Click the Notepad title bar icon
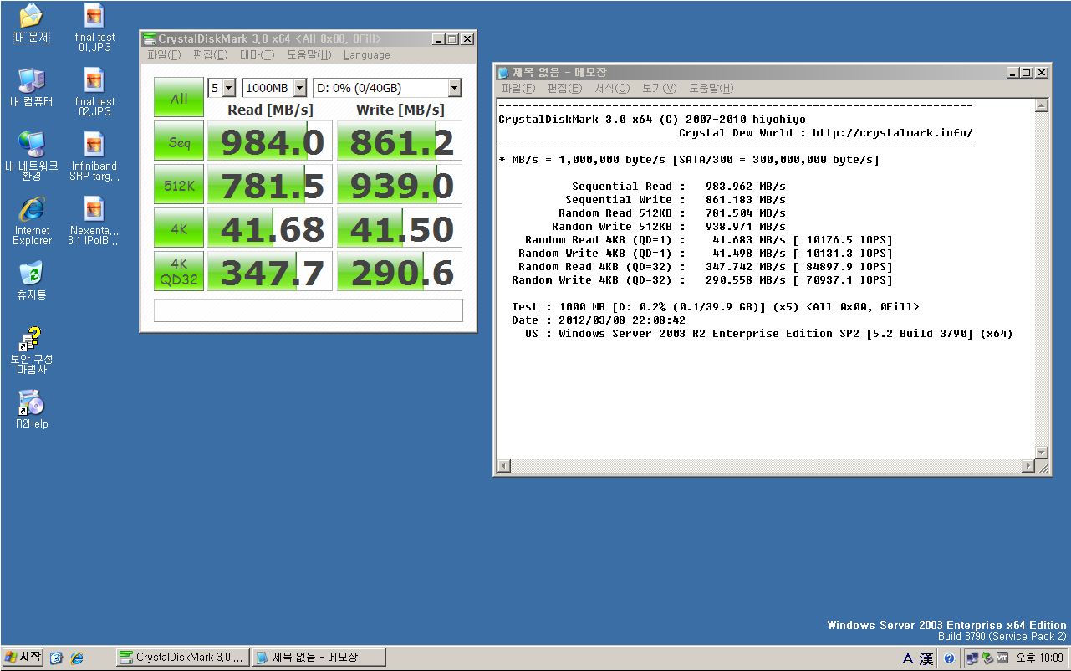The height and width of the screenshot is (671, 1071). (504, 73)
